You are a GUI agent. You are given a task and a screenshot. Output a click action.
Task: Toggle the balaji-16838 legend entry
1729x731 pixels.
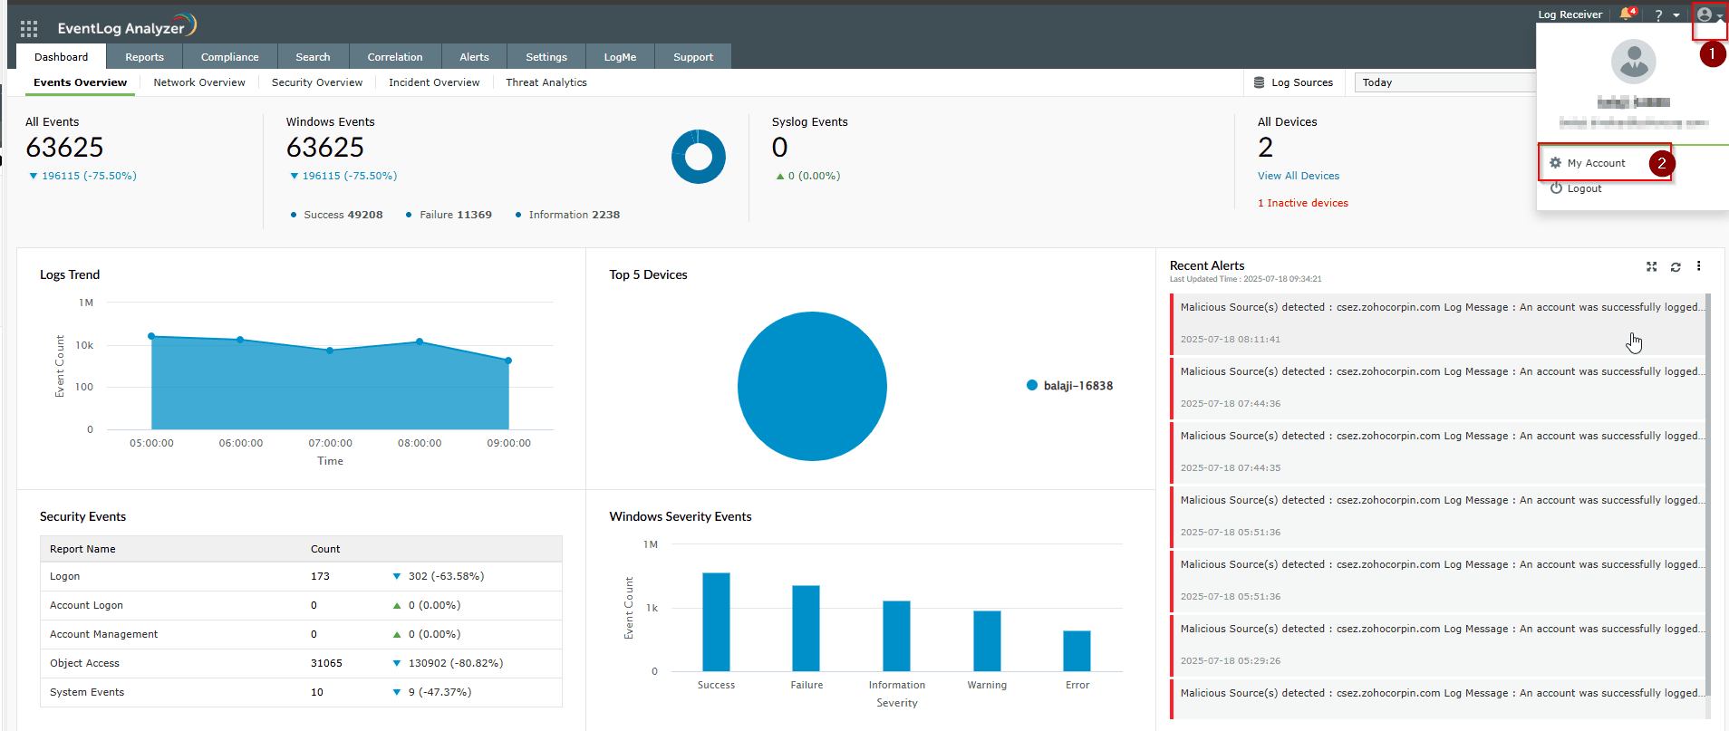point(1069,386)
